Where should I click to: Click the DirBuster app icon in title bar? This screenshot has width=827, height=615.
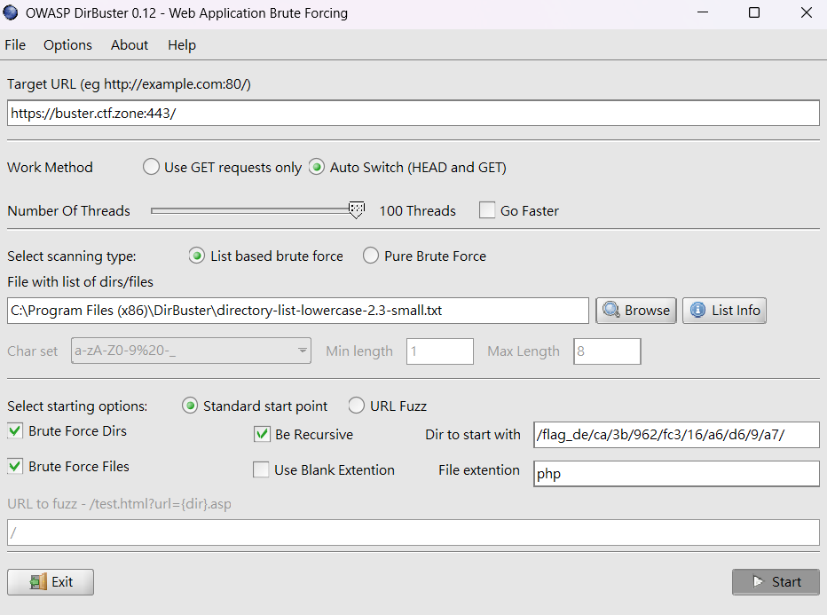click(12, 13)
